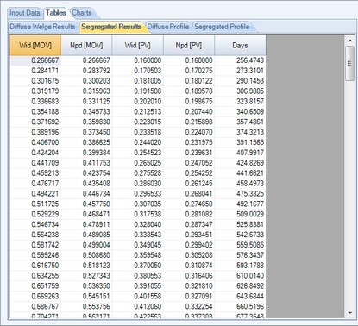Switch to the Diffuse Profile tab
Screen dimensions: 358x326
click(x=168, y=27)
